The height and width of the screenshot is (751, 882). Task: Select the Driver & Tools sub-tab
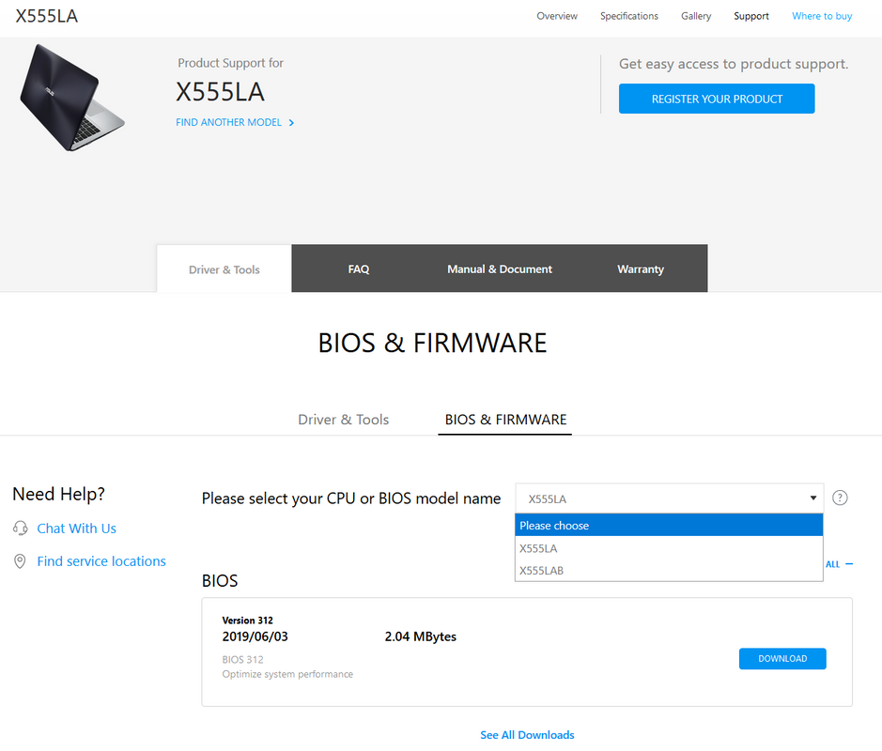[343, 420]
